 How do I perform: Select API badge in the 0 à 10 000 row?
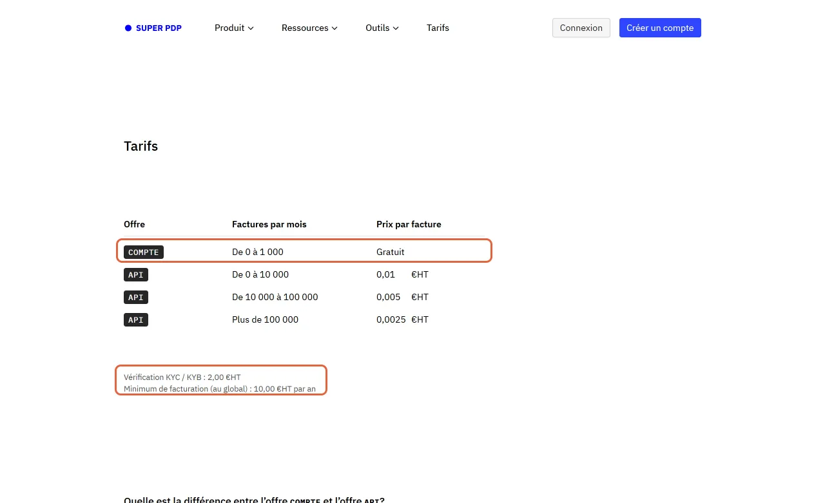tap(136, 274)
